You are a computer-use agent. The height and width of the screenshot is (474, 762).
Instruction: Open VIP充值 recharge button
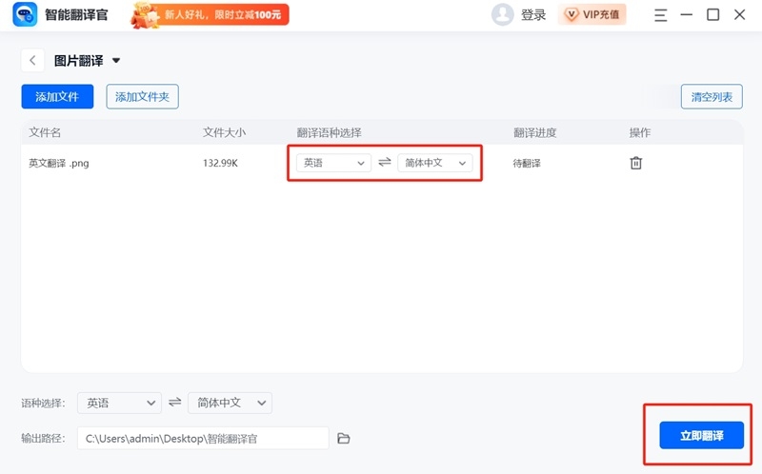[592, 14]
